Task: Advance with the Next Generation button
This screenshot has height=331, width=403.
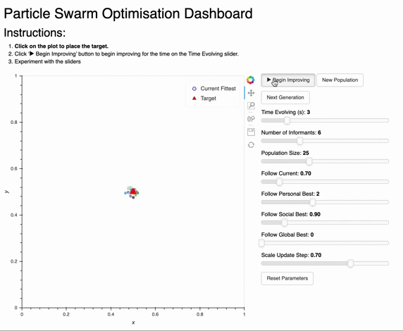Action: click(x=285, y=97)
